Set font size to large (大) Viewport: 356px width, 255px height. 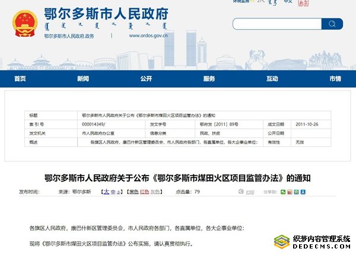[106, 192]
